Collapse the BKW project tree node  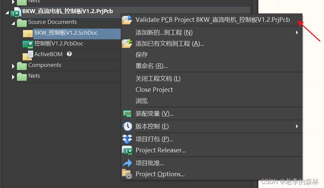point(7,12)
